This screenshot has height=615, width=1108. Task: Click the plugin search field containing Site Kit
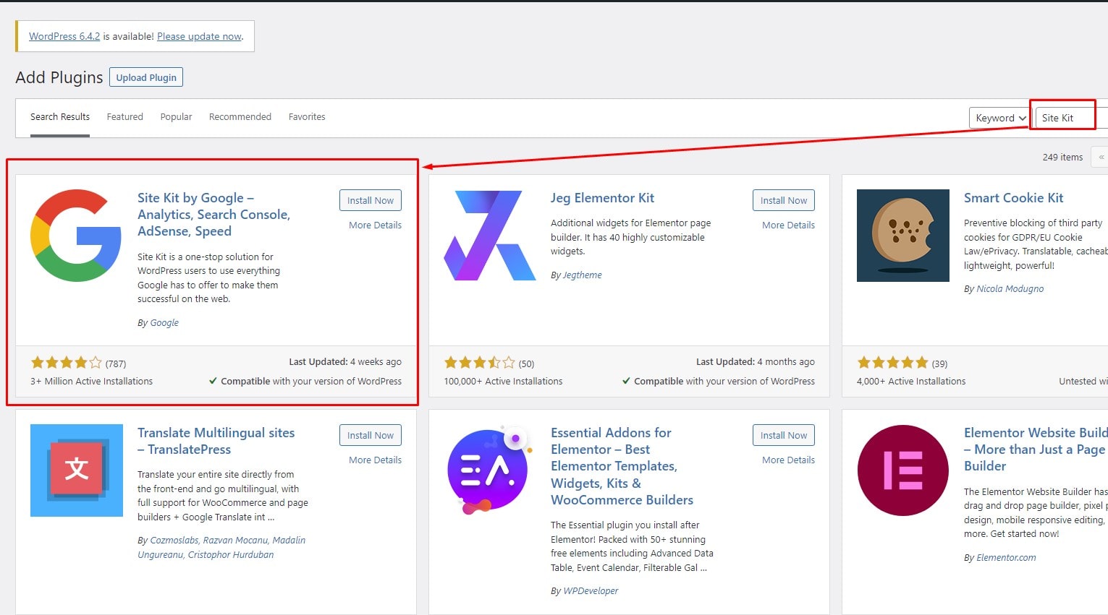click(1071, 118)
